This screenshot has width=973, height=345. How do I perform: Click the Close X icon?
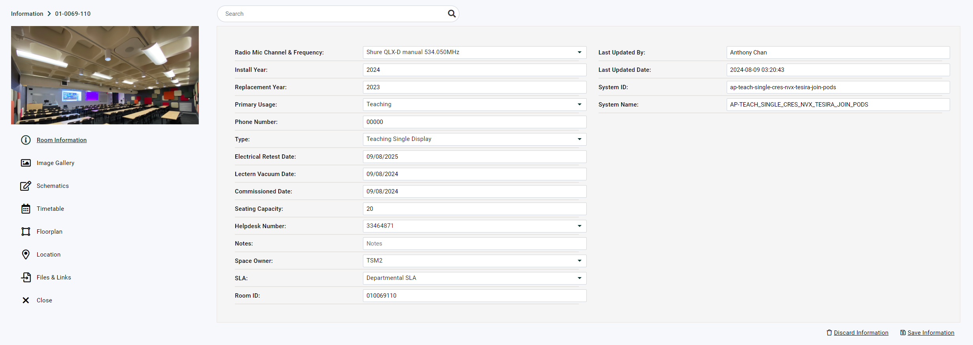click(26, 300)
